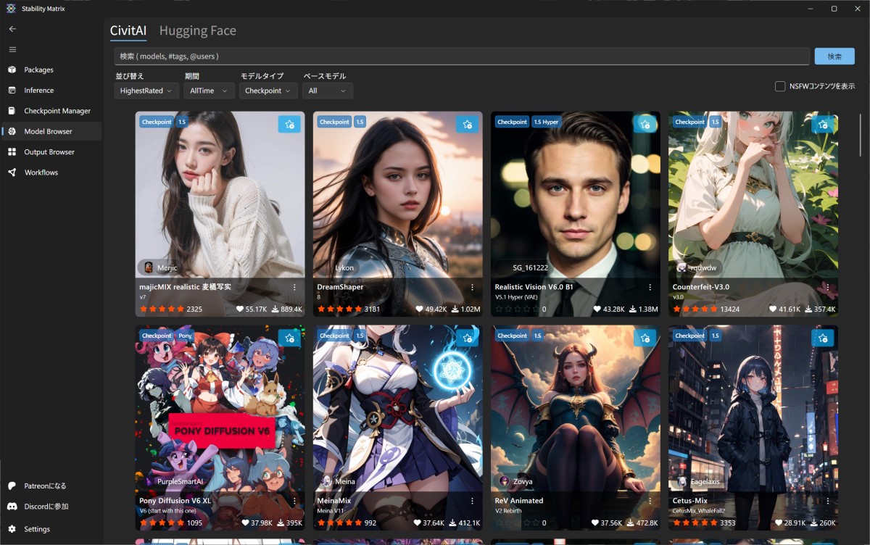Select Model Browser in the sidebar

[x=51, y=131]
